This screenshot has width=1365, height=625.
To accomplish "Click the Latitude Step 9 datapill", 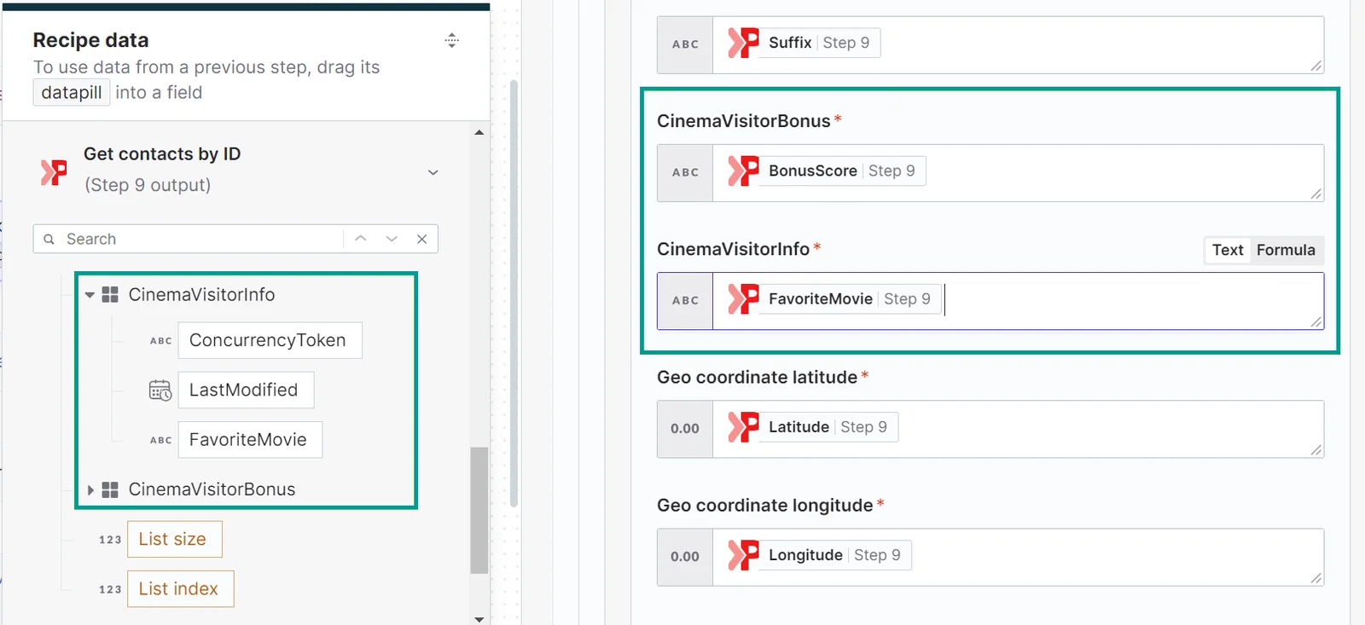I will point(812,427).
